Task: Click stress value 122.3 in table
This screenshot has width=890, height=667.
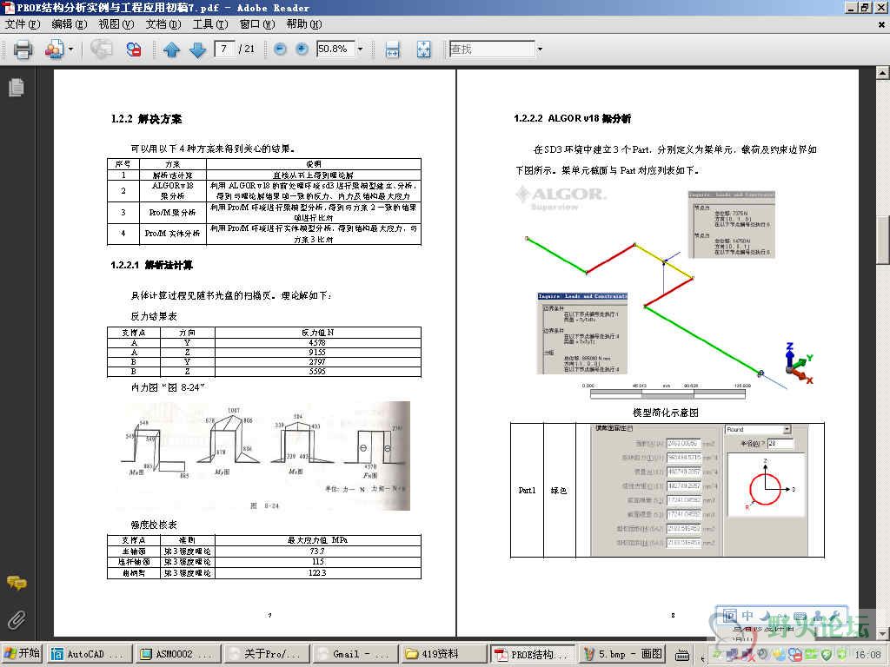Action: (x=317, y=573)
